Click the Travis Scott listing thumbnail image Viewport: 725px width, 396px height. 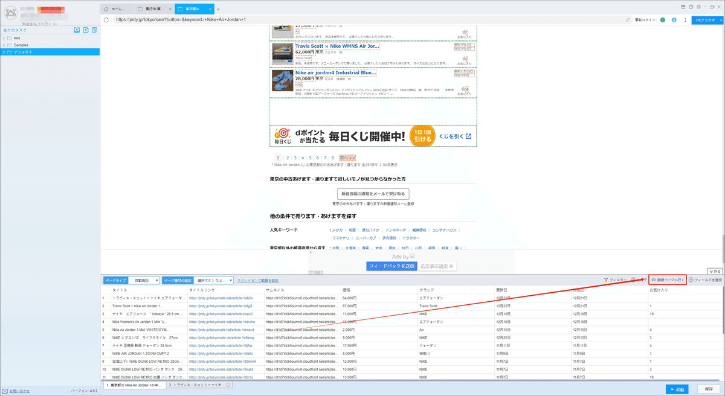coord(282,54)
